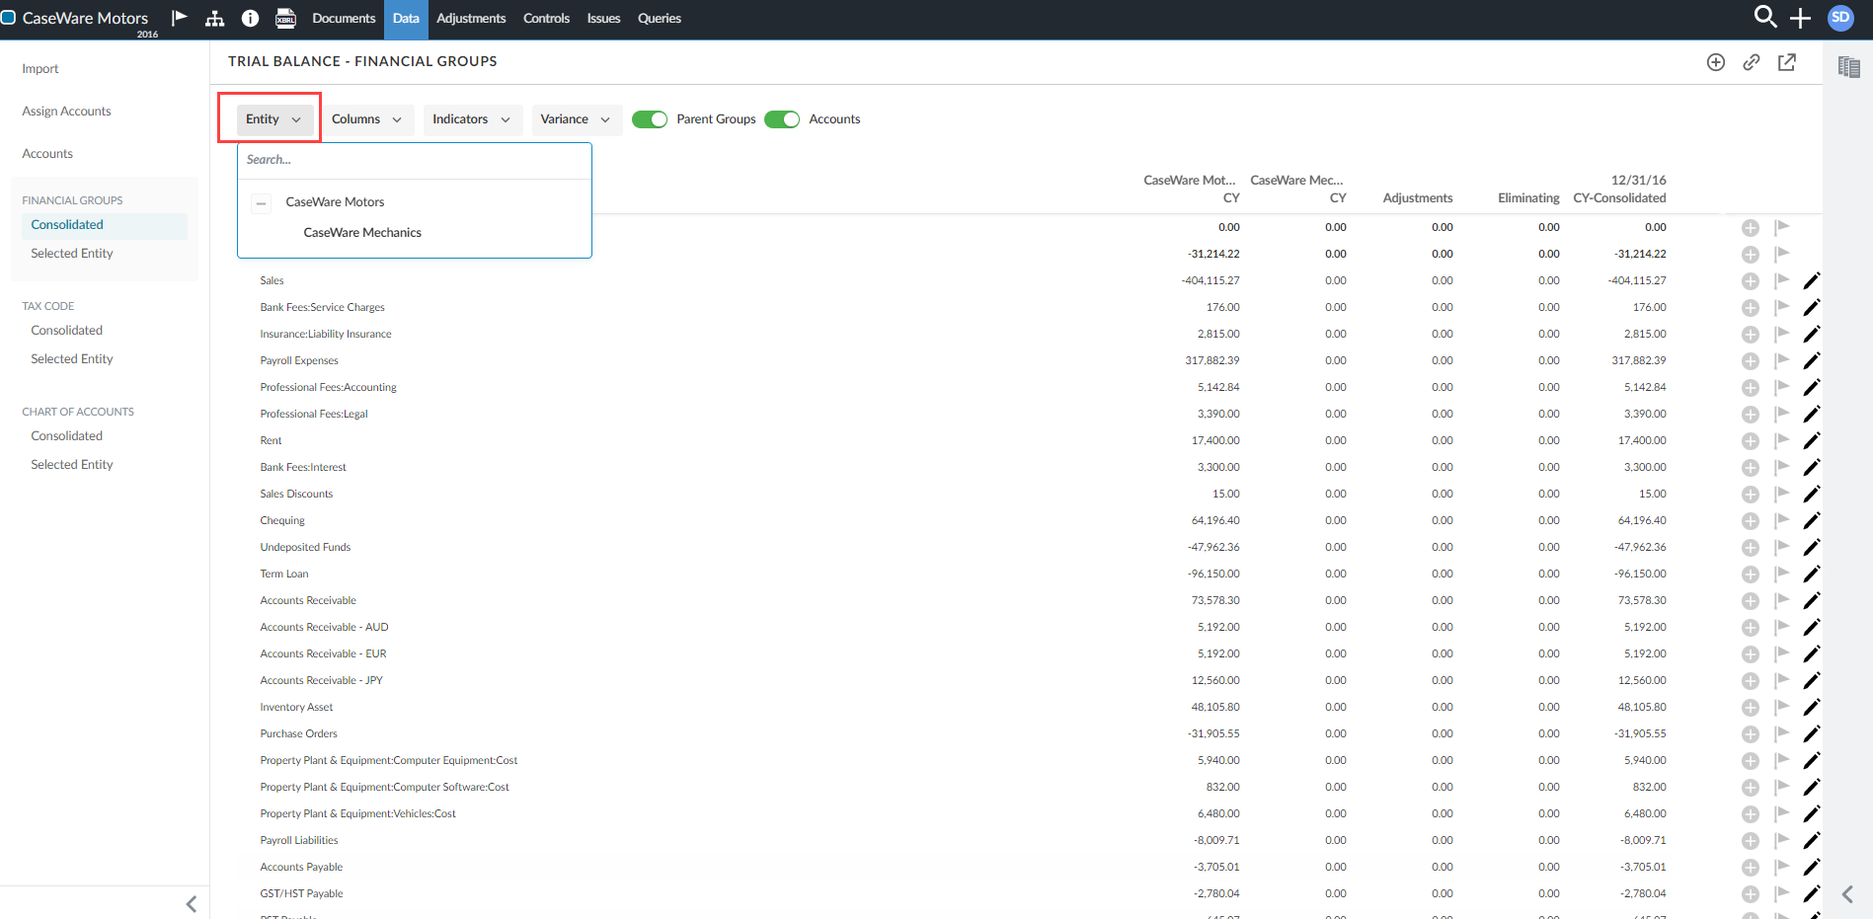Click the circled plus icon beside page title
This screenshot has width=1873, height=919.
pos(1716,62)
